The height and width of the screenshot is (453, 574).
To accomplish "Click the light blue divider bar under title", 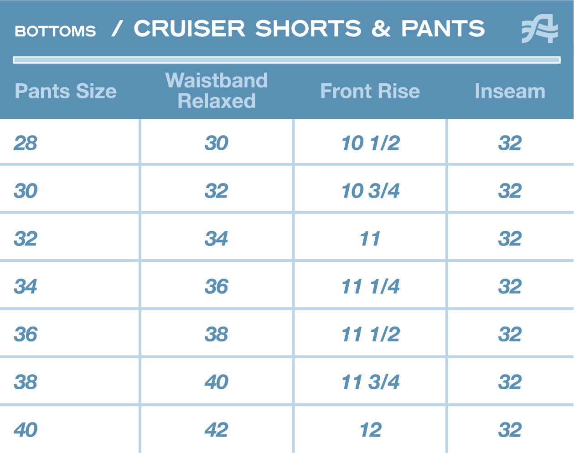I will click(x=287, y=60).
